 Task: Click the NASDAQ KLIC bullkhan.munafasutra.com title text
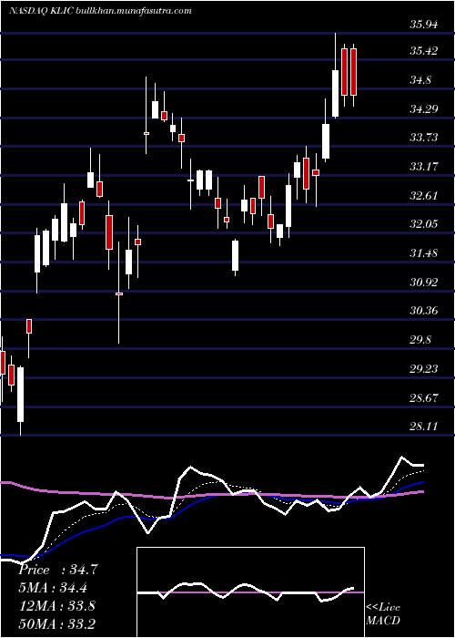100,11
